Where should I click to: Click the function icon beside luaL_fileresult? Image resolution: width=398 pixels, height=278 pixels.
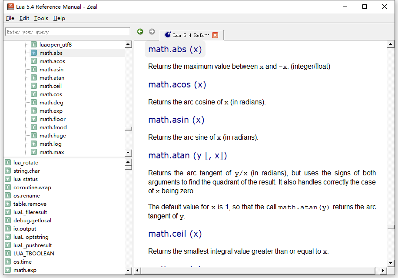[x=8, y=212]
